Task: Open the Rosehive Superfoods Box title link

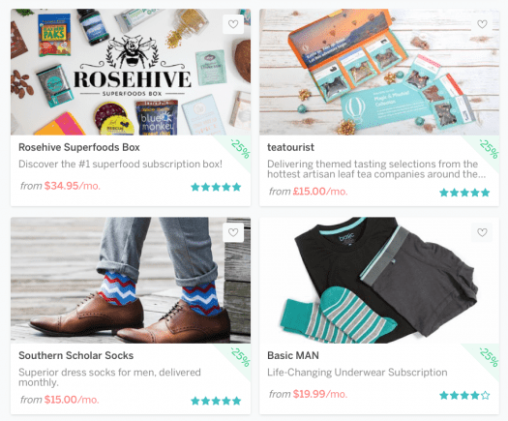Action: [x=79, y=147]
